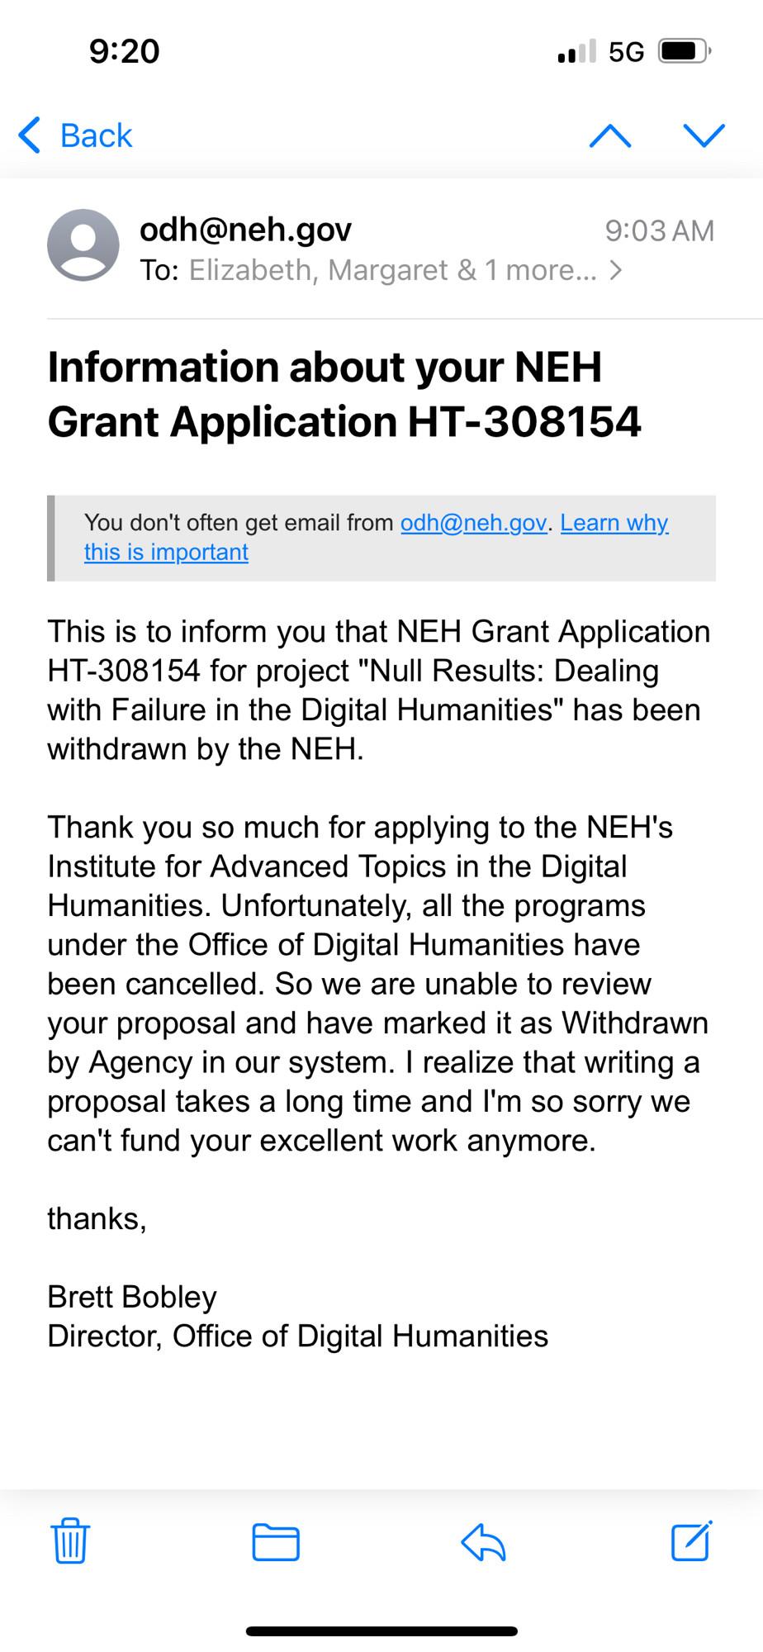Tap the reply arrow icon
763x1652 pixels.
coord(483,1541)
